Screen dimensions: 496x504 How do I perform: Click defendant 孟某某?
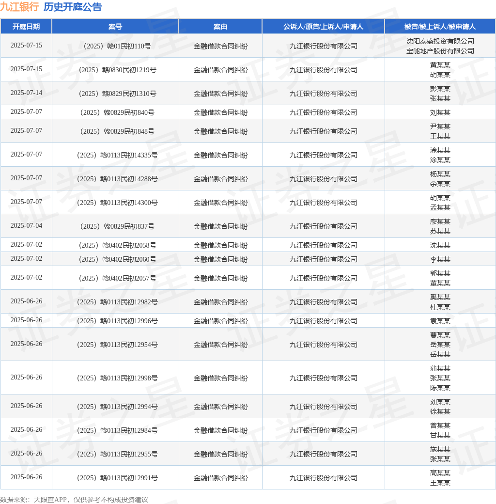tap(440, 207)
